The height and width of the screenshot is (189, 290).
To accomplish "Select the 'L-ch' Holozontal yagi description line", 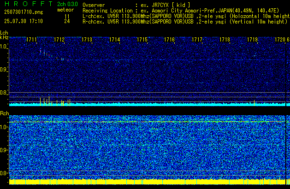I will click(186, 16).
